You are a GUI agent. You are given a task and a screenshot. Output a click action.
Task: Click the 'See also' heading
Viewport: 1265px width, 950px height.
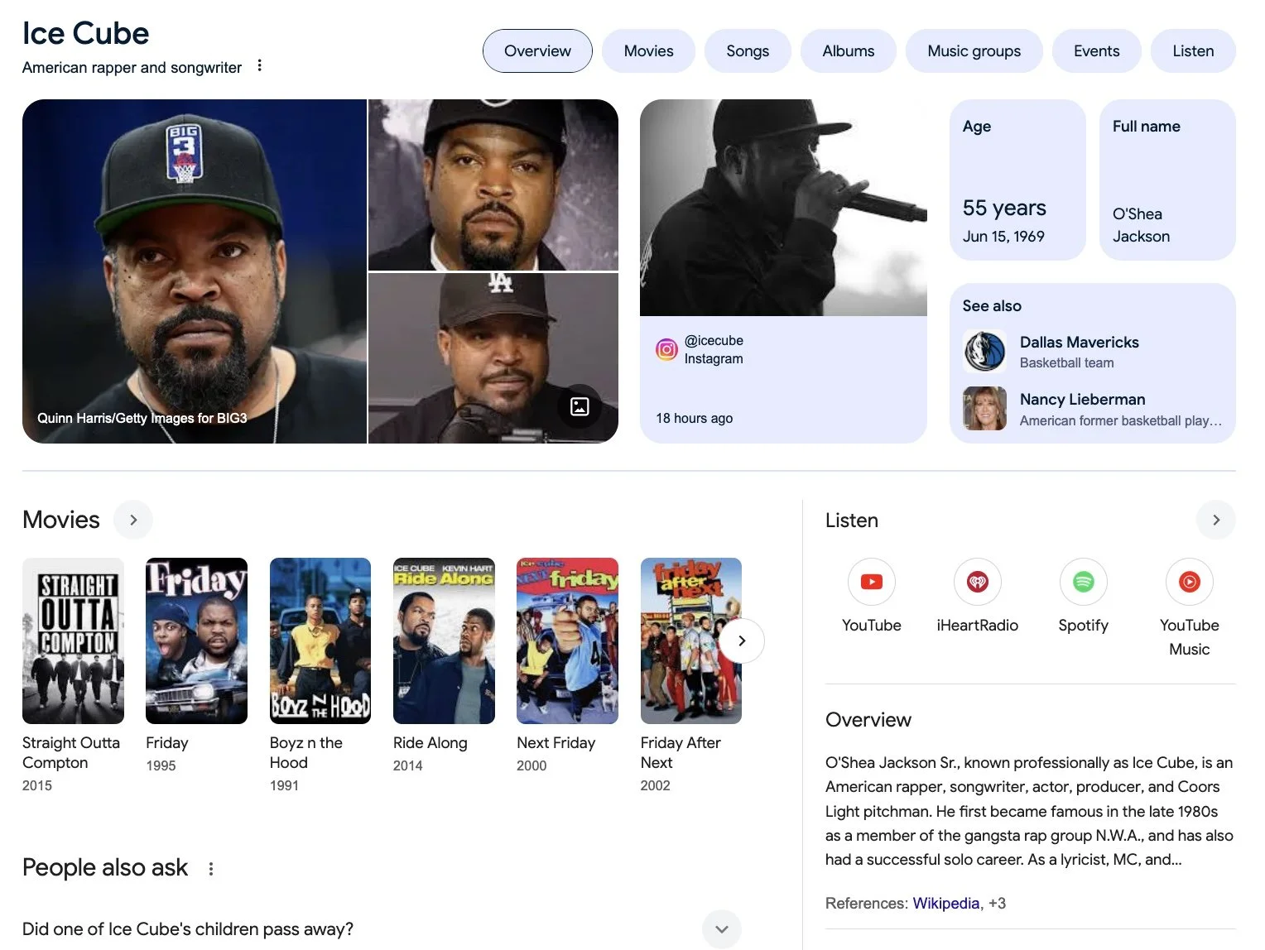pos(991,306)
